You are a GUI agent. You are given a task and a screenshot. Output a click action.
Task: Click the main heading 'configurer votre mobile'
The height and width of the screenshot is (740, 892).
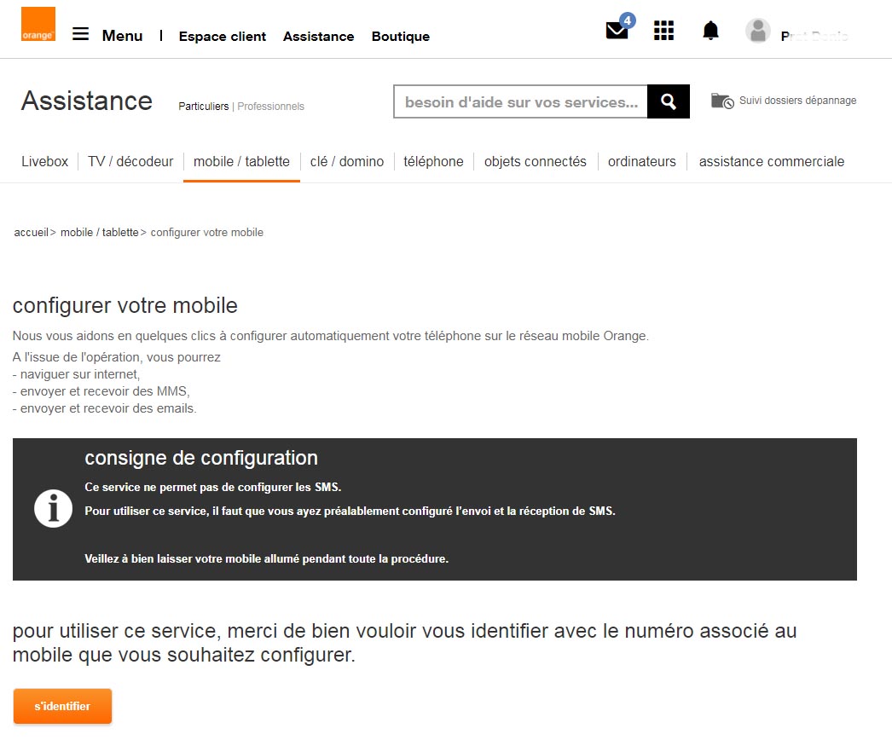click(x=125, y=305)
